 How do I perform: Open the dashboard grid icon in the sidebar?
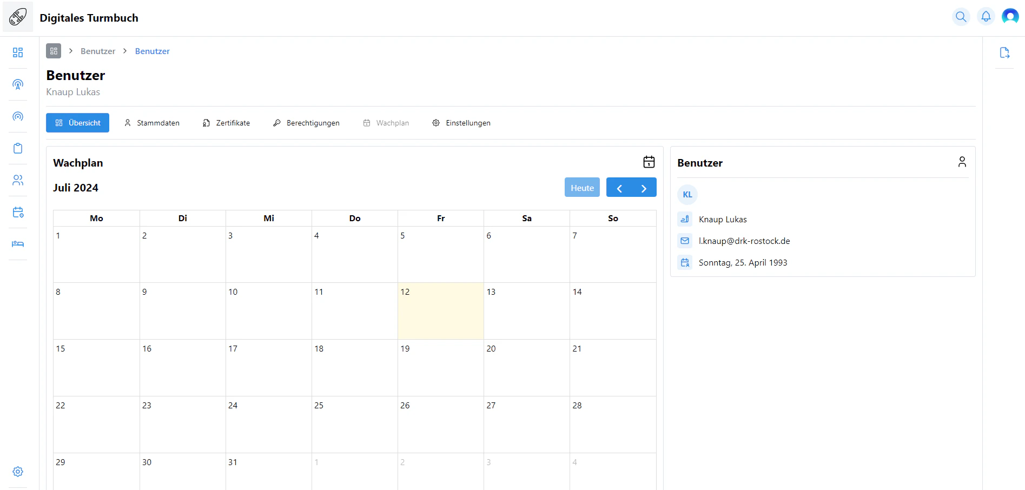(18, 52)
